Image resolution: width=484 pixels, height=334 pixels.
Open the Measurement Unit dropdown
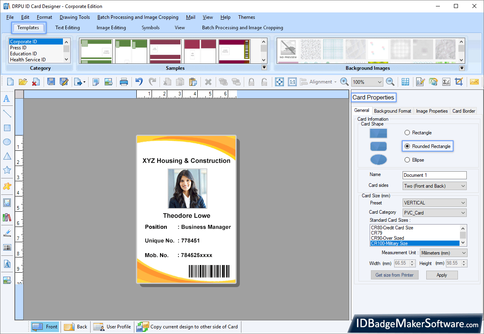(x=443, y=253)
